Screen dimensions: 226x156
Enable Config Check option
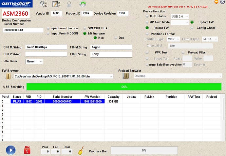point(192,28)
